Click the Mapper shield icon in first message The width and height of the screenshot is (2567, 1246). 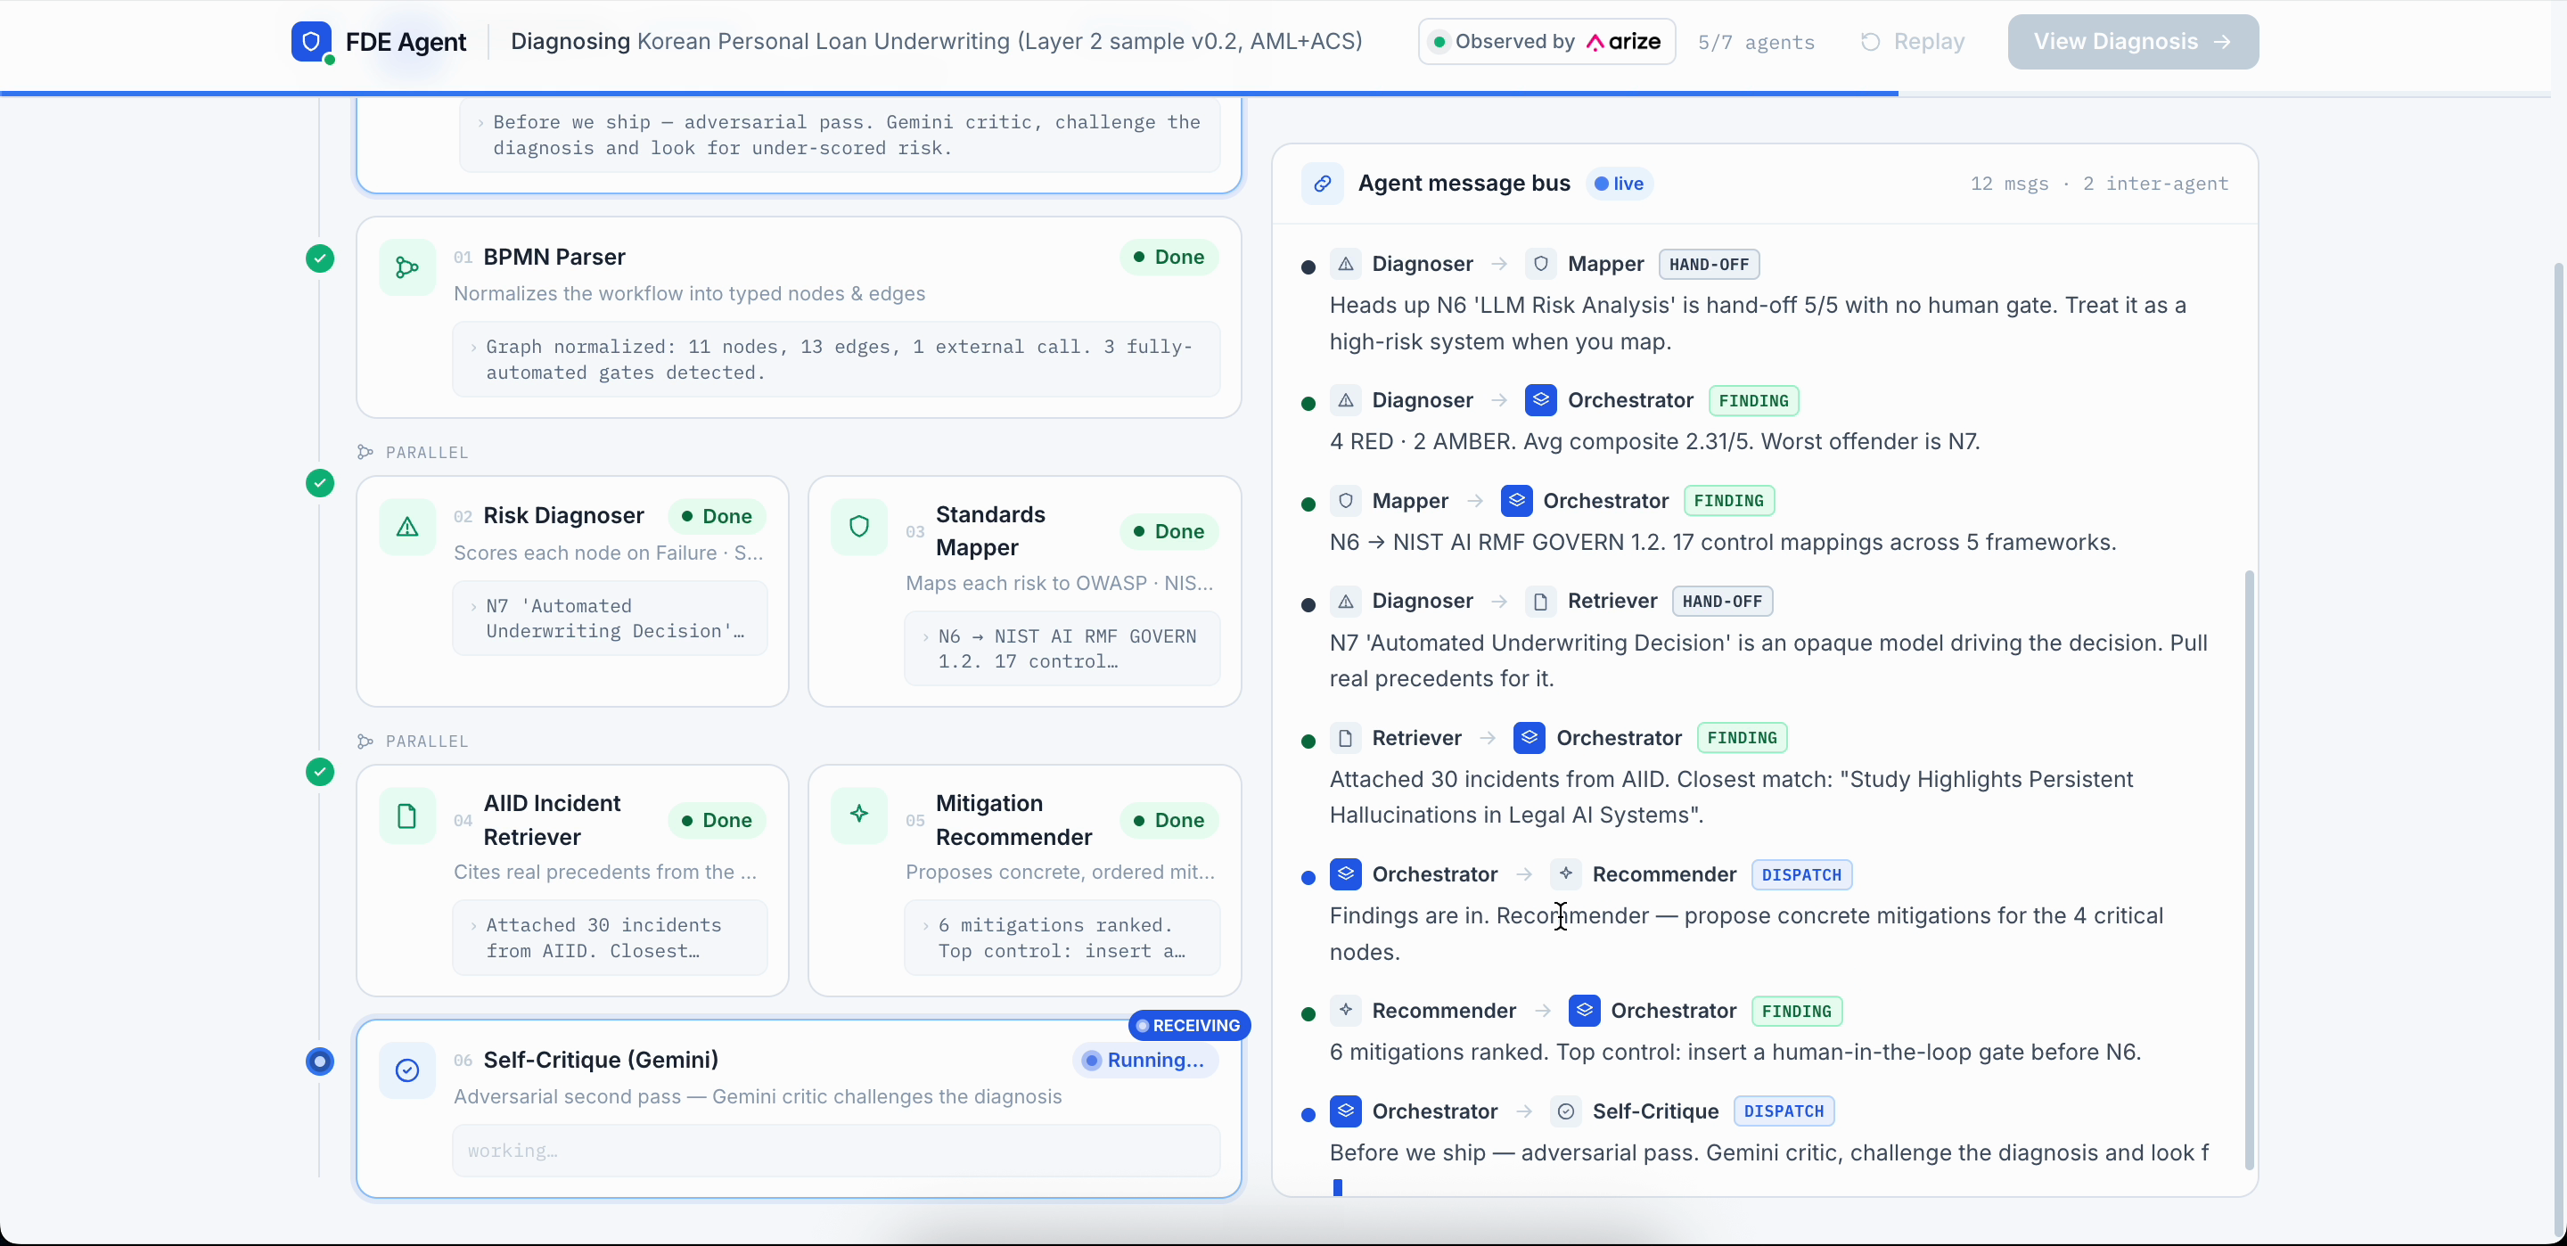point(1540,264)
